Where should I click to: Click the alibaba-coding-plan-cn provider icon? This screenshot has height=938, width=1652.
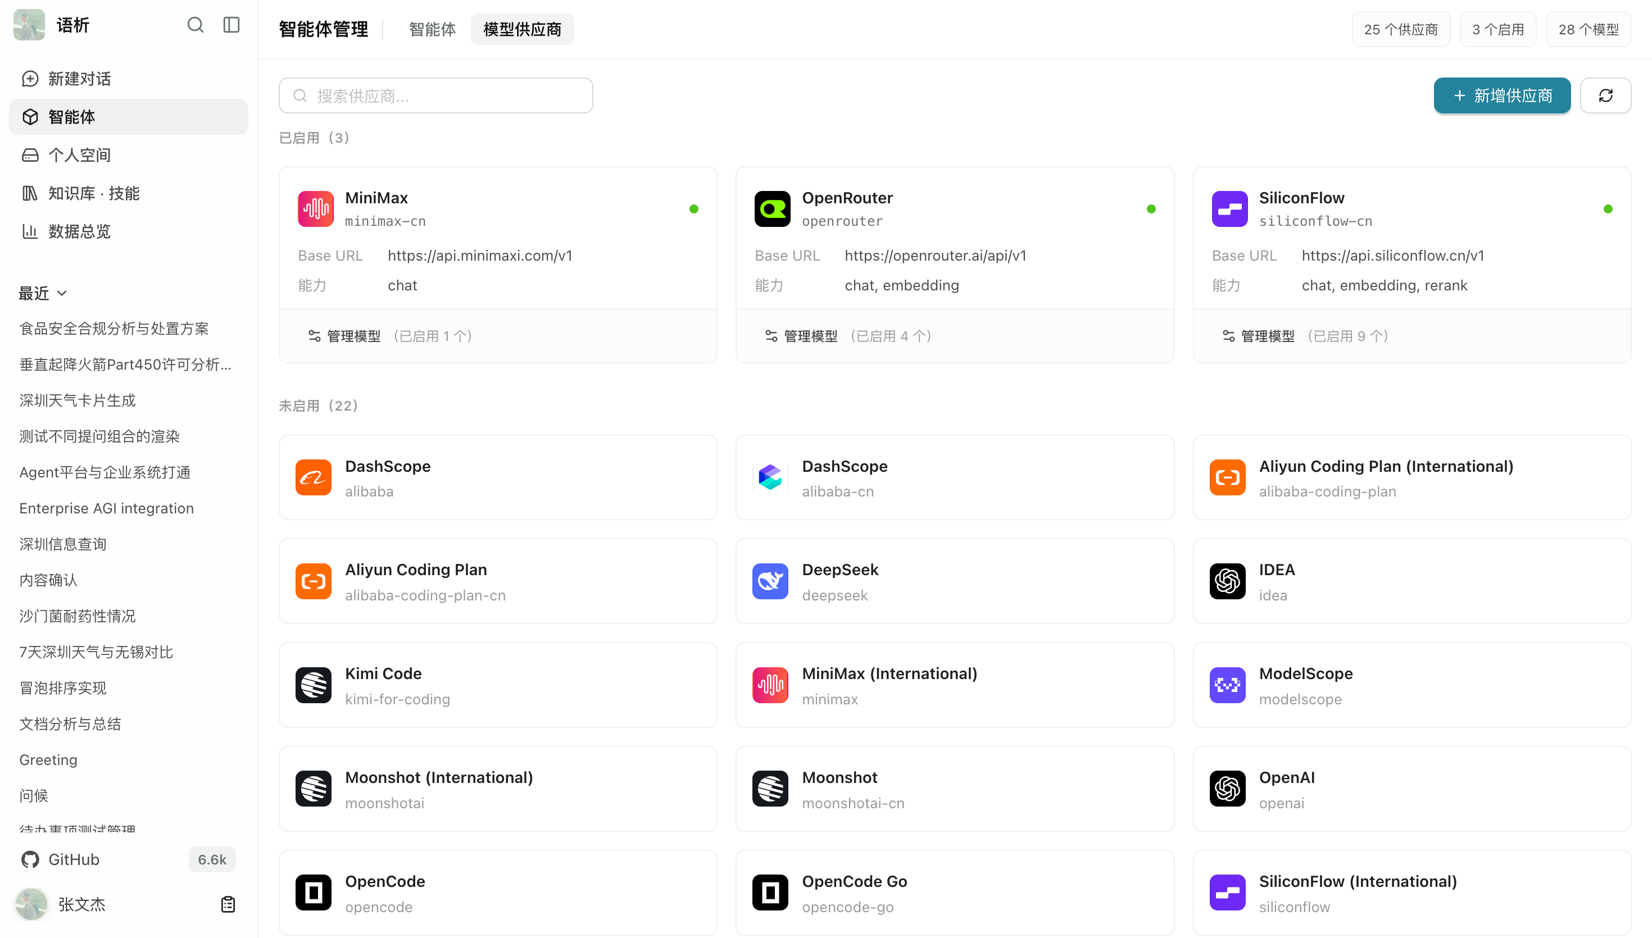point(313,581)
